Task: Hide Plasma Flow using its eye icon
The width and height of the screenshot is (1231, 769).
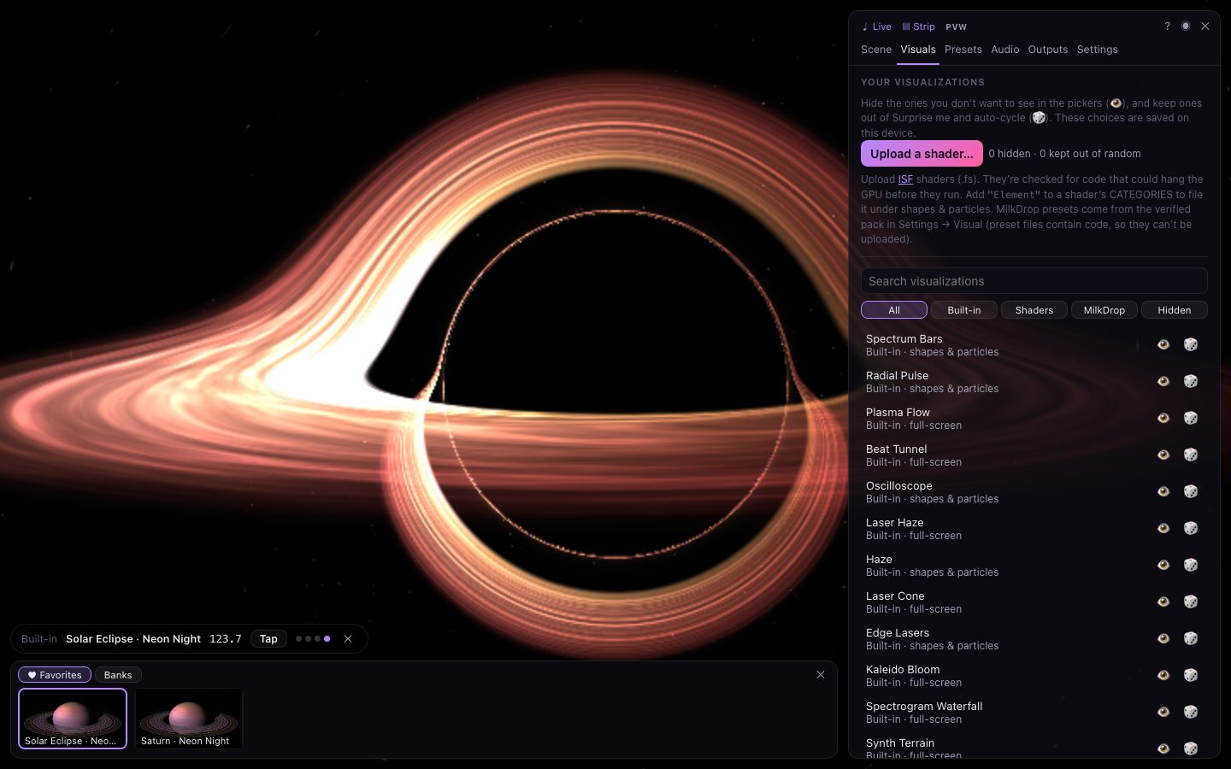Action: (1163, 418)
